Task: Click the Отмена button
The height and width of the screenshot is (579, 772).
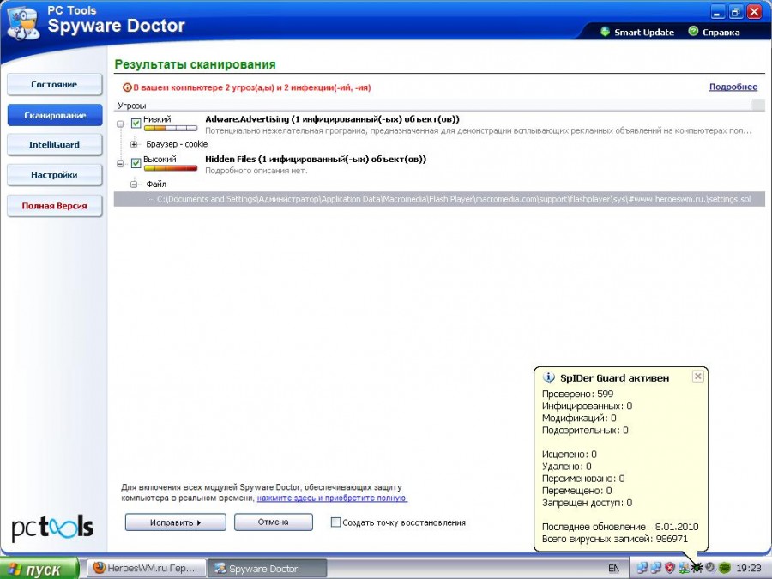Action: pos(274,522)
